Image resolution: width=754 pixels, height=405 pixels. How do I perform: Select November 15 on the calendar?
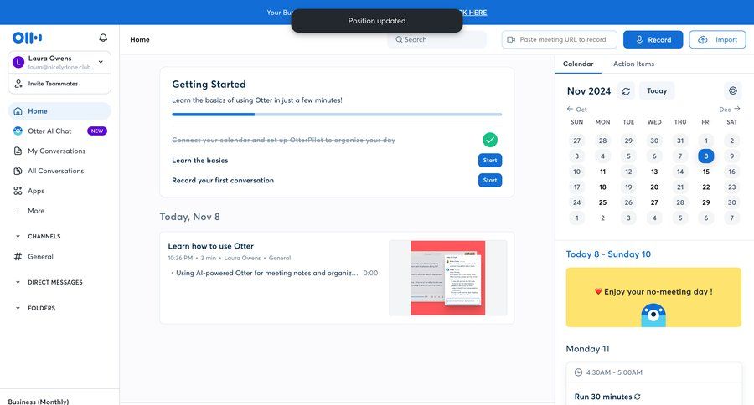point(706,172)
